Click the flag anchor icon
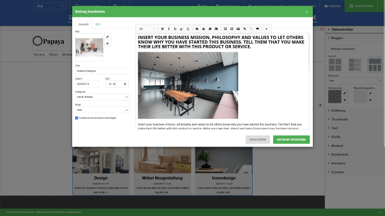The image size is (385, 216). click(257, 29)
